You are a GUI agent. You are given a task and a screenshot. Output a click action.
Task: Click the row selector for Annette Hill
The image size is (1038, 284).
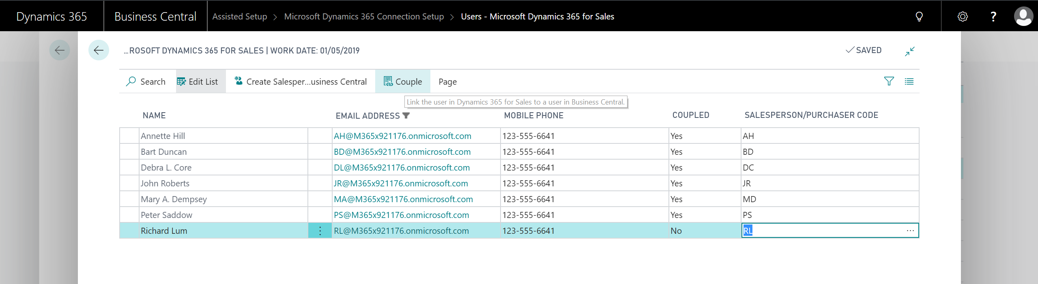(129, 136)
